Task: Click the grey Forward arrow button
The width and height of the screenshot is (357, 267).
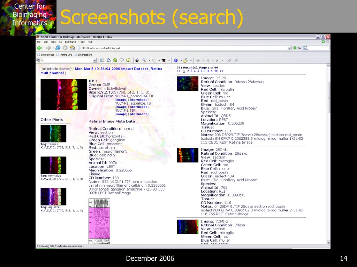Action: [x=48, y=48]
